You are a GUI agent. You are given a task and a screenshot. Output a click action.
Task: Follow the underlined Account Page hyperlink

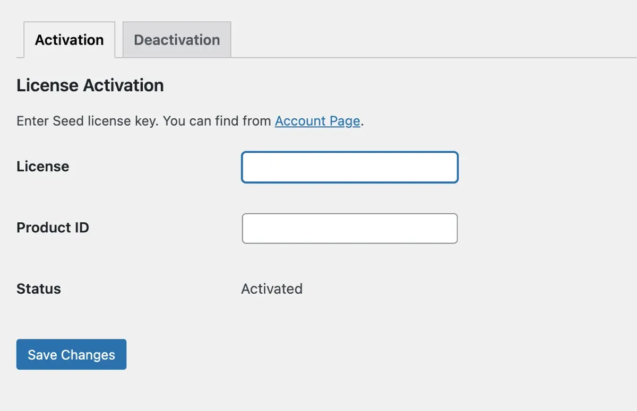tap(317, 121)
